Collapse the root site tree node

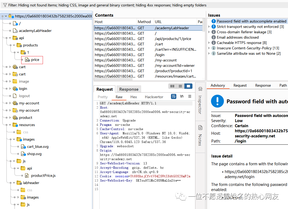pos(6,16)
